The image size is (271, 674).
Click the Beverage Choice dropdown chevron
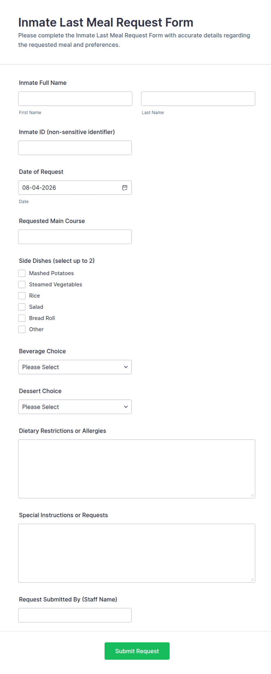pyautogui.click(x=126, y=367)
